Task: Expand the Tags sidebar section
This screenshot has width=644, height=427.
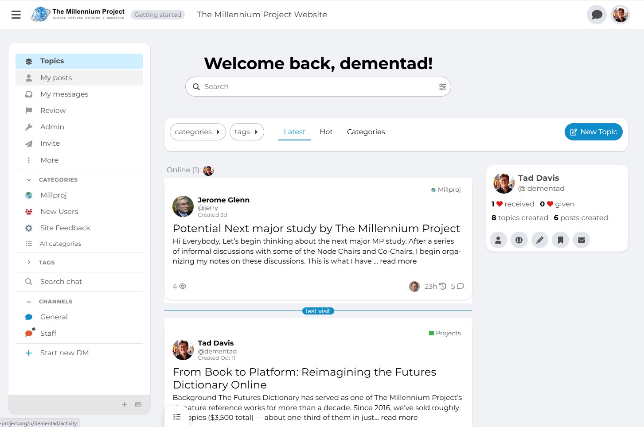Action: click(29, 263)
